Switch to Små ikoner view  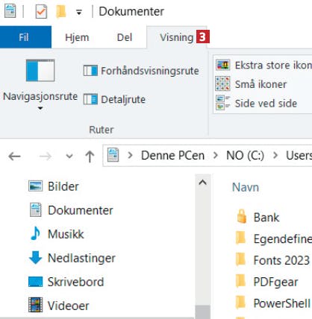252,84
